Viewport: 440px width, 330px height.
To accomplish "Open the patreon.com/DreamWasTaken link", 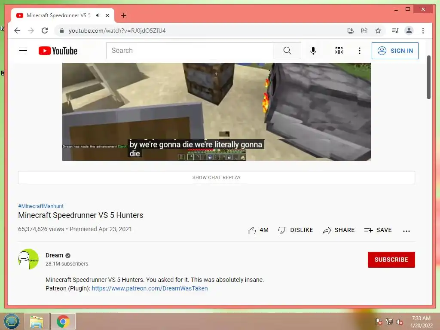I will (150, 288).
